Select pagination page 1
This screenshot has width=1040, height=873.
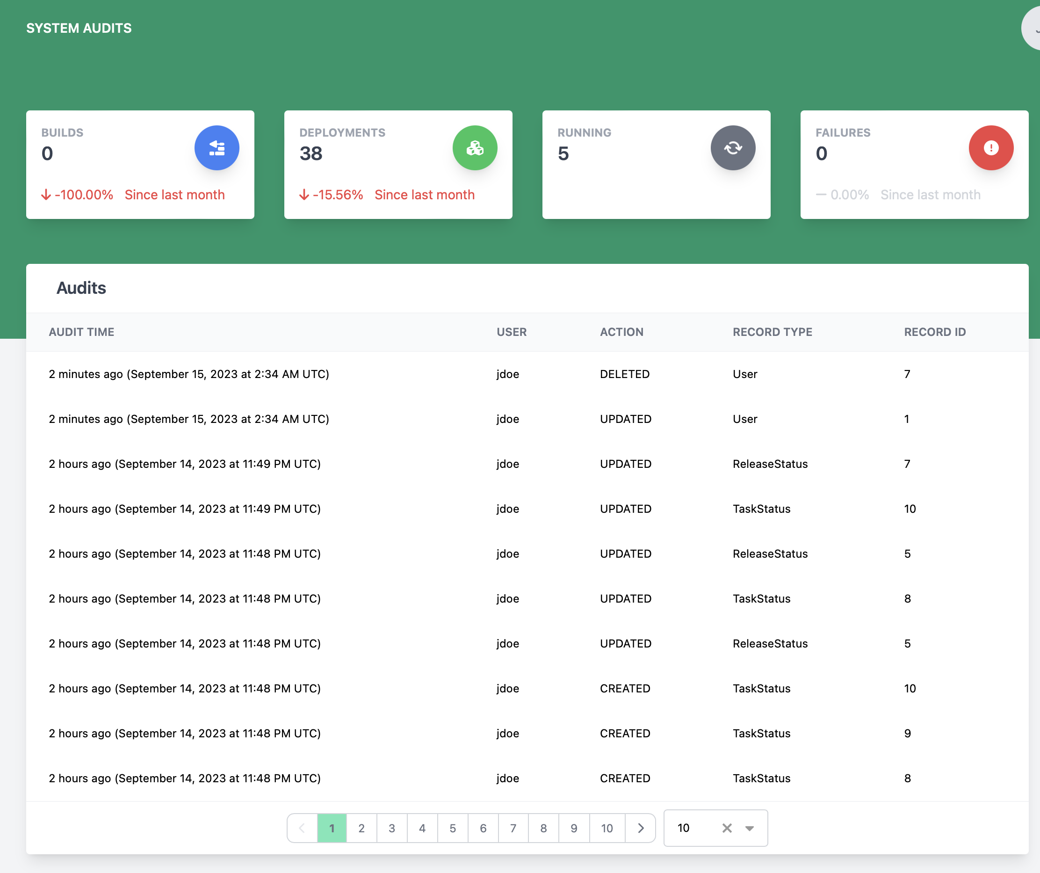point(332,828)
